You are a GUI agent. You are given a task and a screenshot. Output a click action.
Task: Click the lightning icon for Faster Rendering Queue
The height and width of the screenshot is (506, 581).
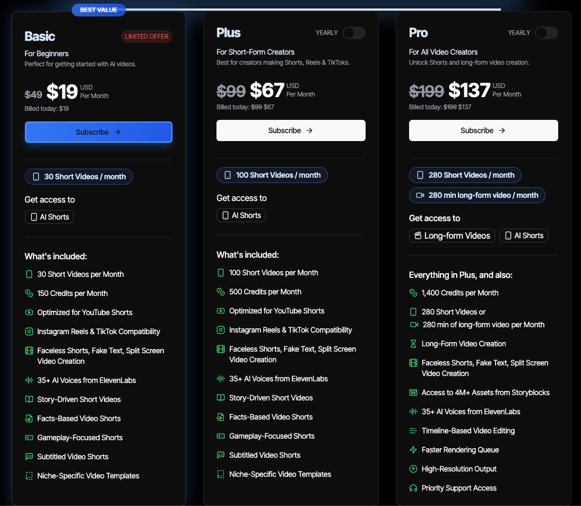(413, 450)
